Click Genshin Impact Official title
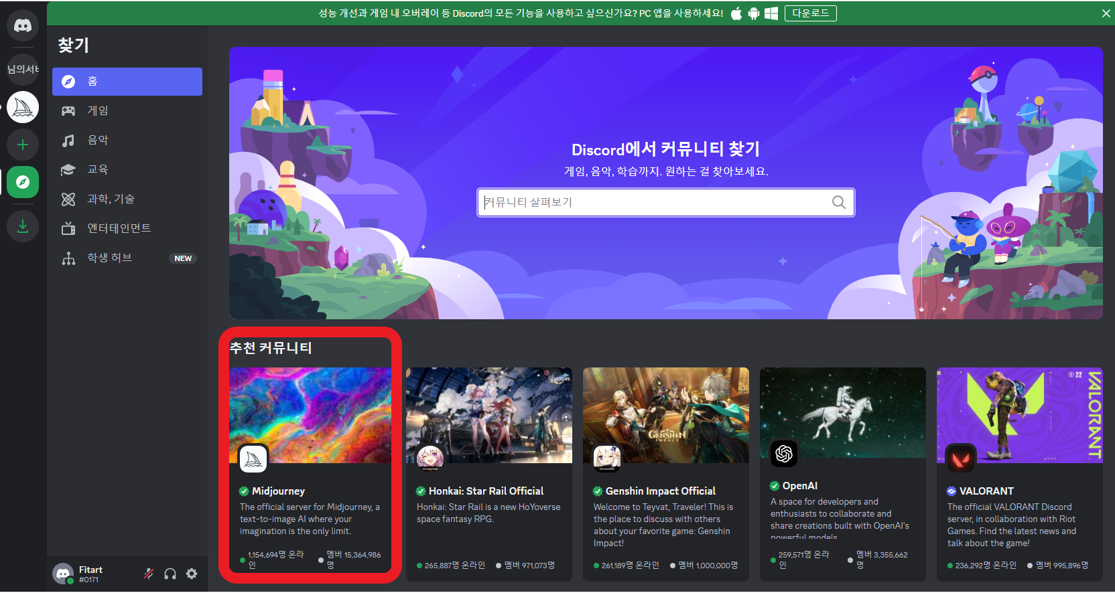Screen dimensions: 1115x593 click(x=661, y=491)
